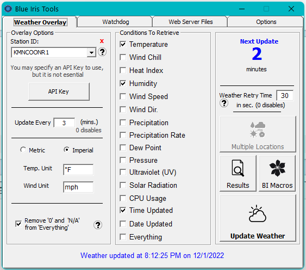Image resolution: width=306 pixels, height=270 pixels.
Task: Tick the Everything checkbox
Action: point(123,237)
